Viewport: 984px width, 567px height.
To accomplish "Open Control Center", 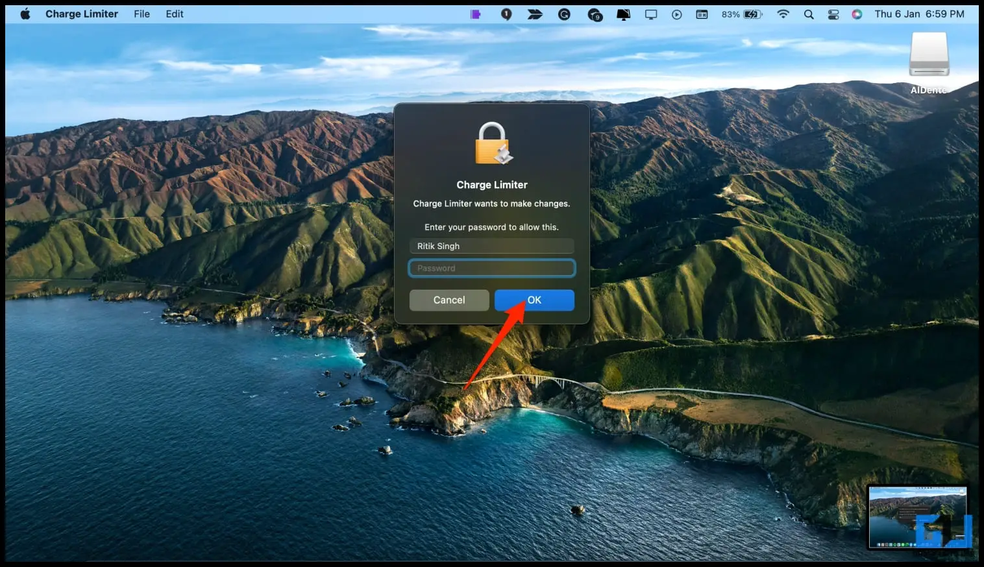I will point(833,14).
